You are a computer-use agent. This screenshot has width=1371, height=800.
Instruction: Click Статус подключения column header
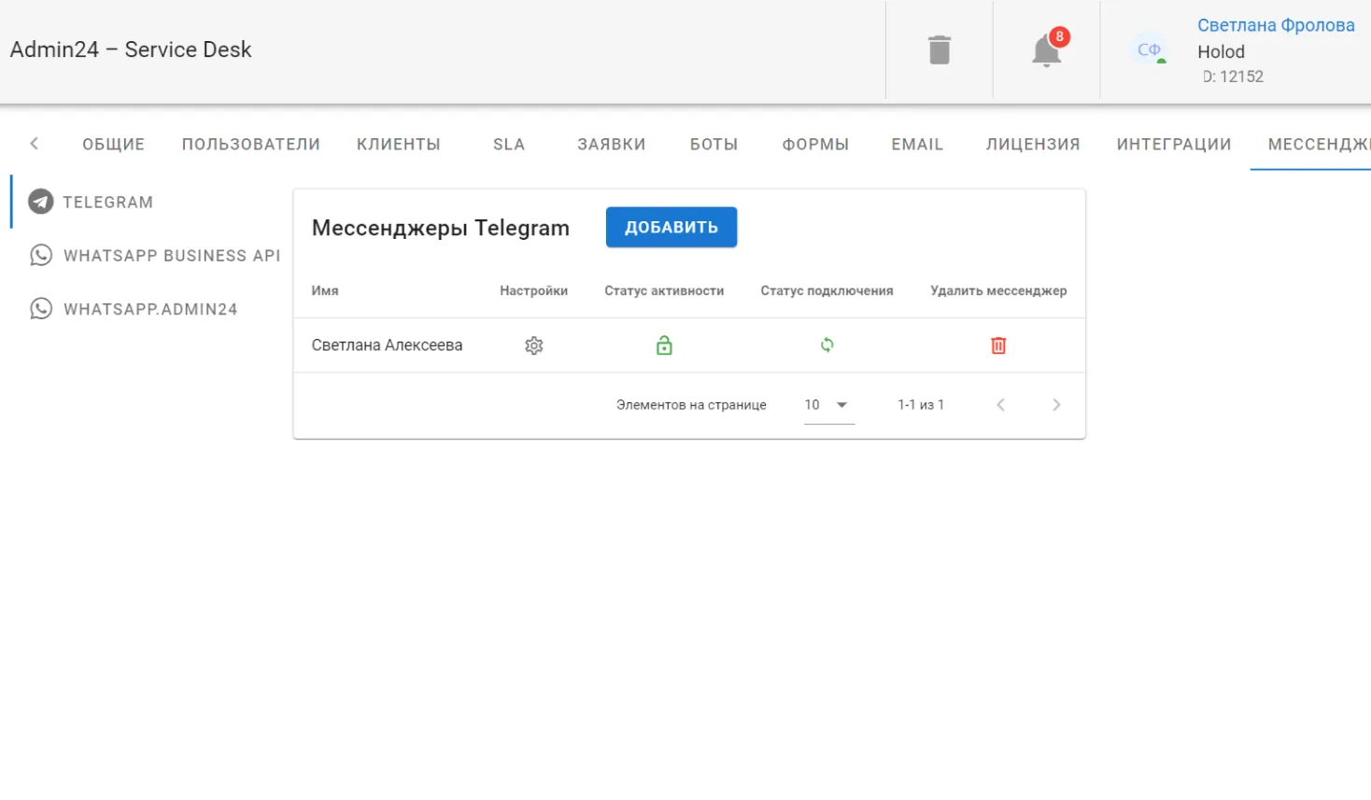pyautogui.click(x=827, y=291)
